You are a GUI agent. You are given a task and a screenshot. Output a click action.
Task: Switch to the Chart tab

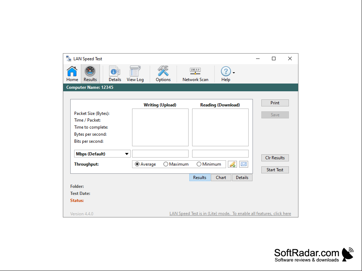point(221,178)
